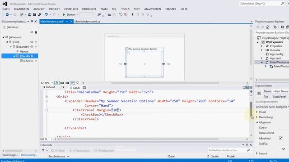Click the new project toolbar icon
Image resolution: width=289 pixels, height=162 pixels.
22,14
